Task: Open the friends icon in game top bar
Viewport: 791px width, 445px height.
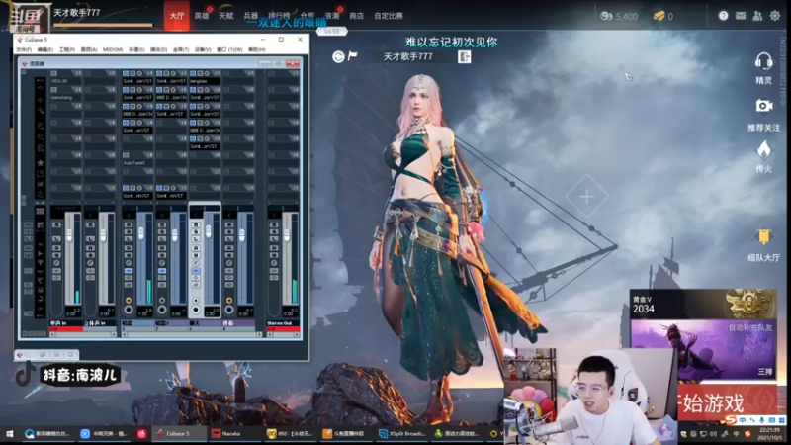Action: (757, 16)
